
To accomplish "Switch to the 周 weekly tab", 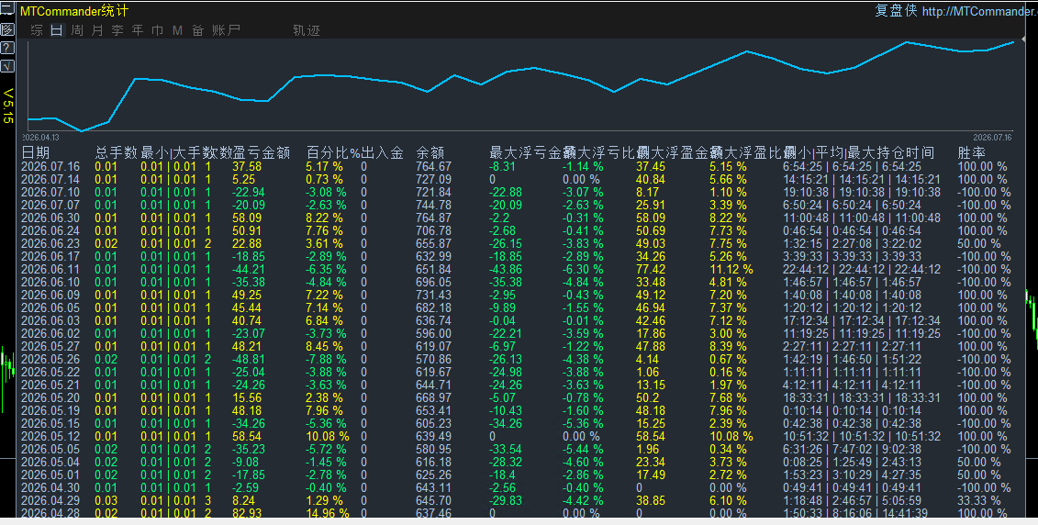I will (x=77, y=30).
